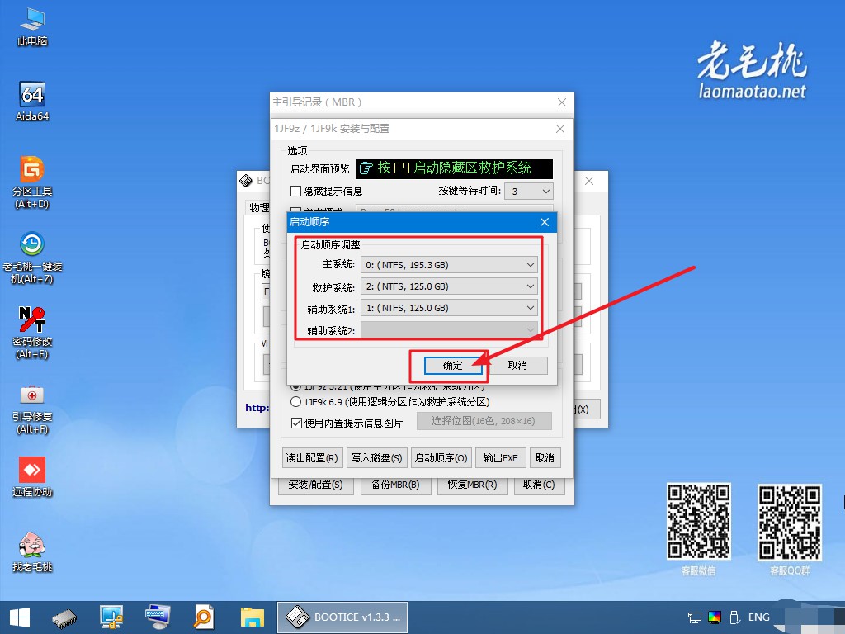Confirm boot order with 确定
Screen dimensions: 845x634
click(453, 366)
